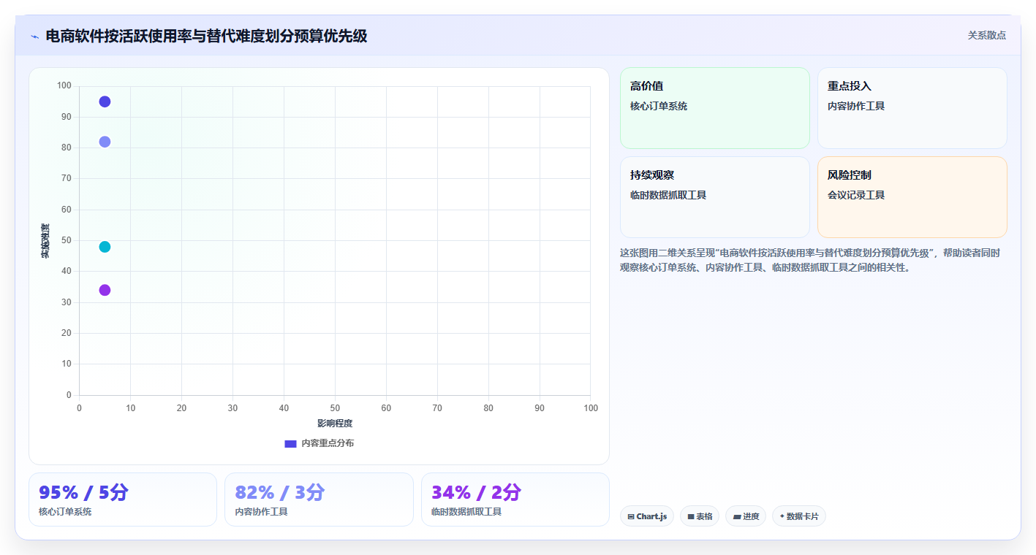The width and height of the screenshot is (1036, 555).
Task: Select the light blue scatter point at 82
Action: 105,142
